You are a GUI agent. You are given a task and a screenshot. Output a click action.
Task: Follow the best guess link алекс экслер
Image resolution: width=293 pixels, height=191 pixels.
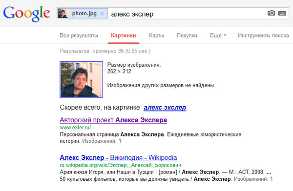[165, 107]
